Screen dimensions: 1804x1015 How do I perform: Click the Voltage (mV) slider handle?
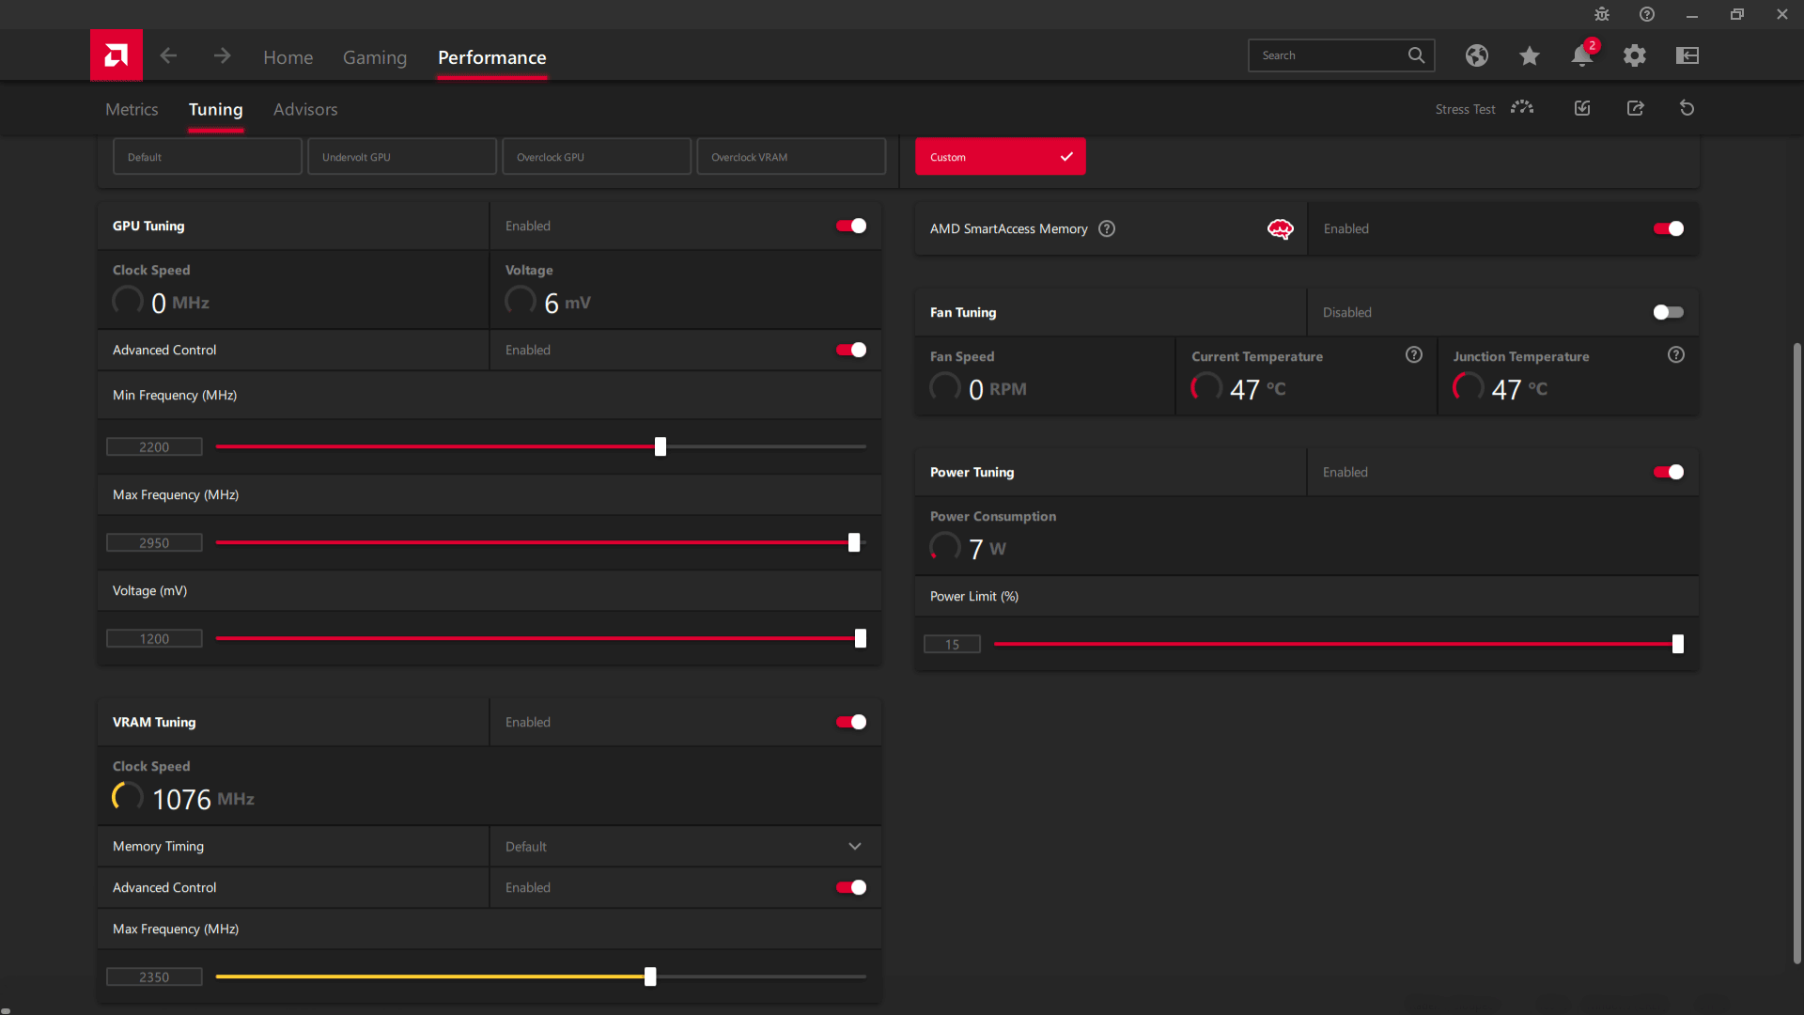pos(861,638)
